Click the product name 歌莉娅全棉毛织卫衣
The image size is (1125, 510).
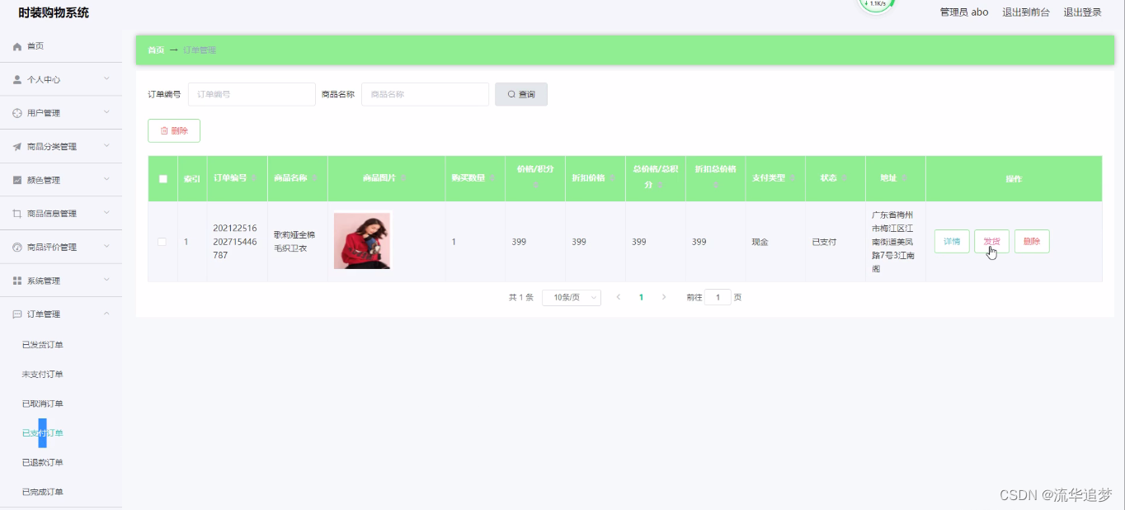coord(294,242)
